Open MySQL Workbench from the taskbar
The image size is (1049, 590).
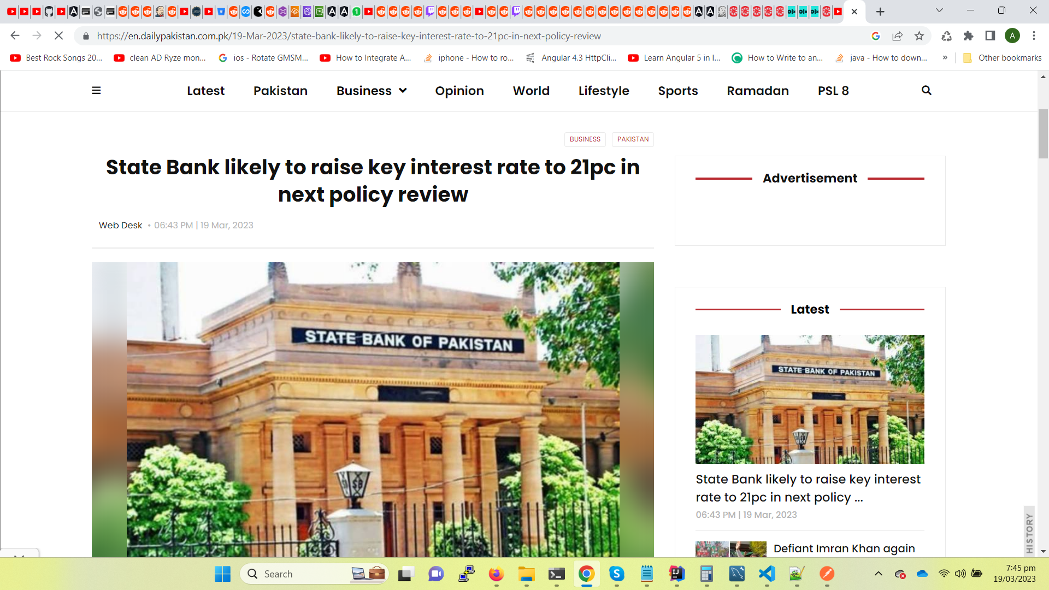coord(736,574)
